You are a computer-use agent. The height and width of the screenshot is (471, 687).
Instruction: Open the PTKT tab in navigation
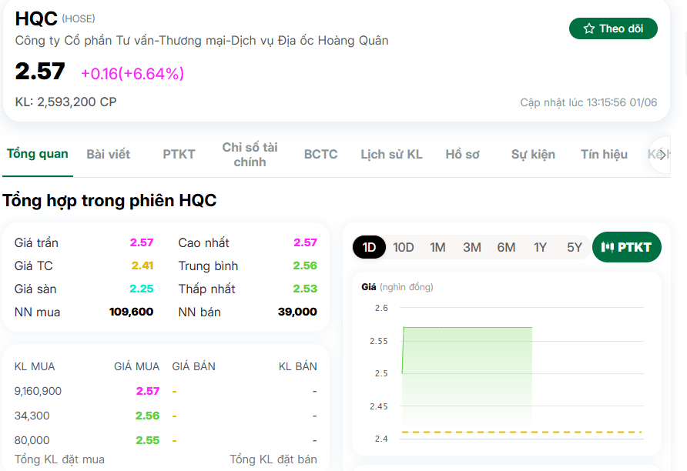[x=179, y=154]
